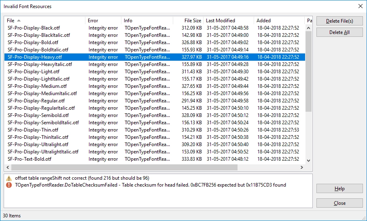The width and height of the screenshot is (367, 221).
Task: Sort by the Error column header
Action: click(93, 21)
